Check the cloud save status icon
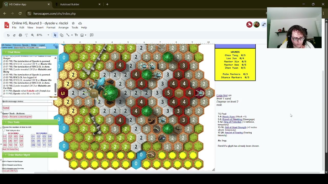The image size is (328, 184). 80,23
